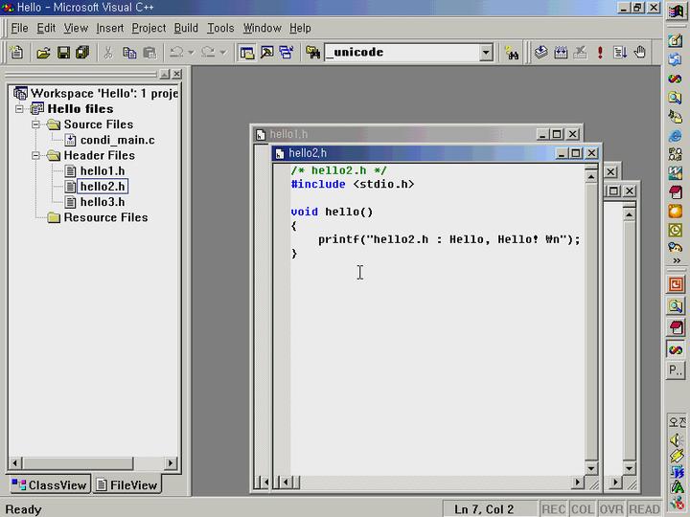
Task: Open the Project menu
Action: point(149,28)
